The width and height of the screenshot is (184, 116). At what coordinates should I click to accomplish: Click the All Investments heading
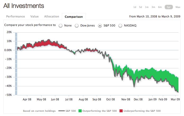click(x=24, y=6)
